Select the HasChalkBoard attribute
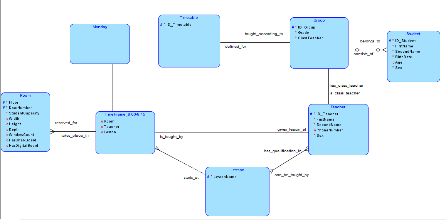The height and width of the screenshot is (220, 446). coord(22,140)
